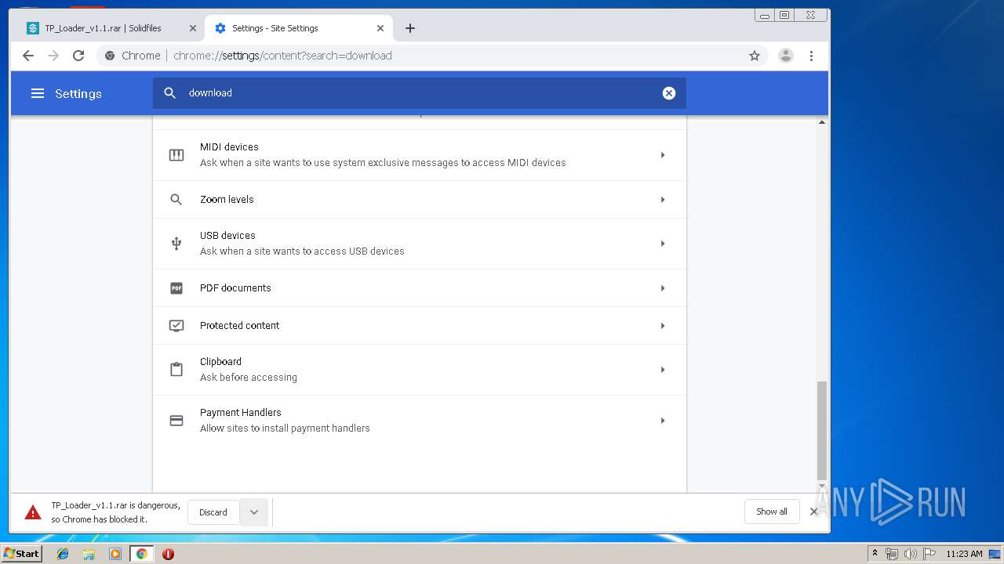The width and height of the screenshot is (1004, 564).
Task: Click the MIDI devices label
Action: click(229, 146)
